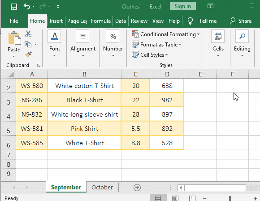
Task: Click the Cut scissors icon
Action: (x=28, y=34)
